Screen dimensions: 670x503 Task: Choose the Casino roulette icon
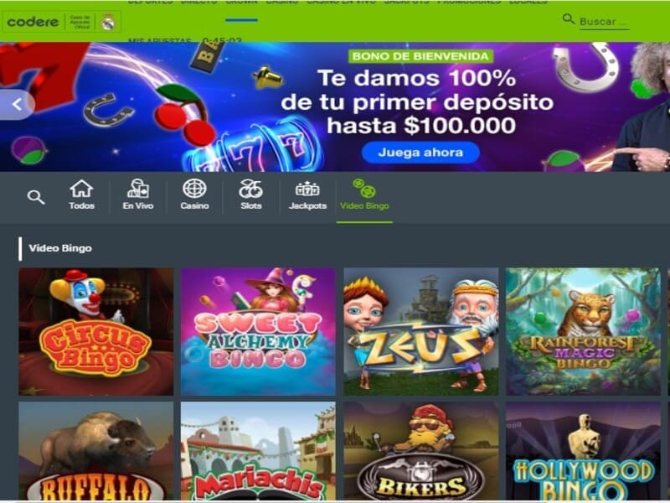pyautogui.click(x=194, y=189)
